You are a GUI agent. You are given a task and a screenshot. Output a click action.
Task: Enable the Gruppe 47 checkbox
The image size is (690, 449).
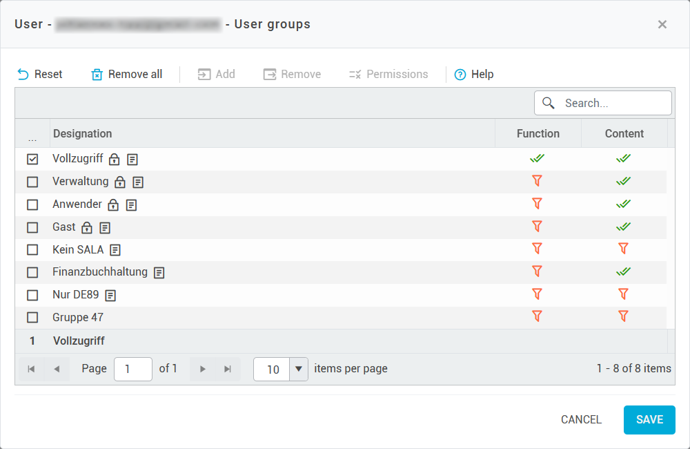click(x=32, y=318)
